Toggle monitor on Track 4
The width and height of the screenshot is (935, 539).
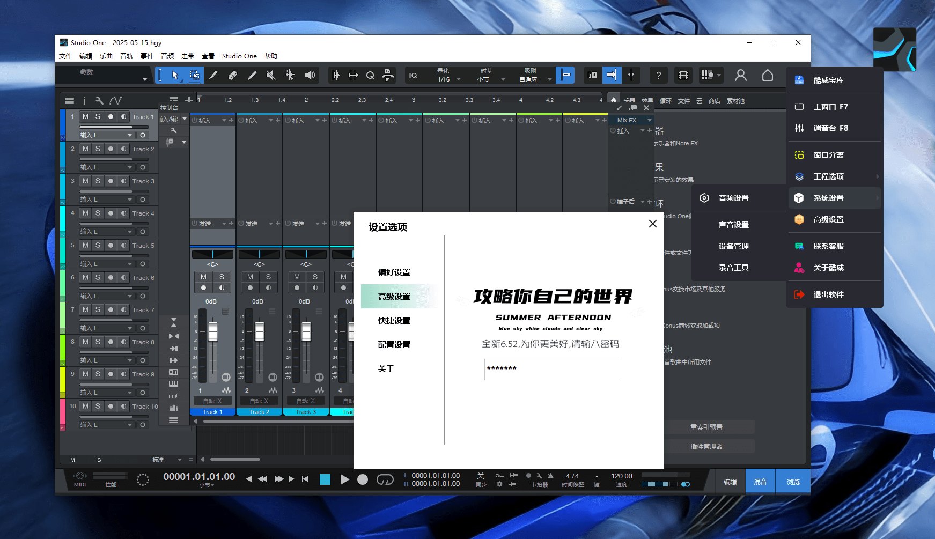click(x=123, y=213)
